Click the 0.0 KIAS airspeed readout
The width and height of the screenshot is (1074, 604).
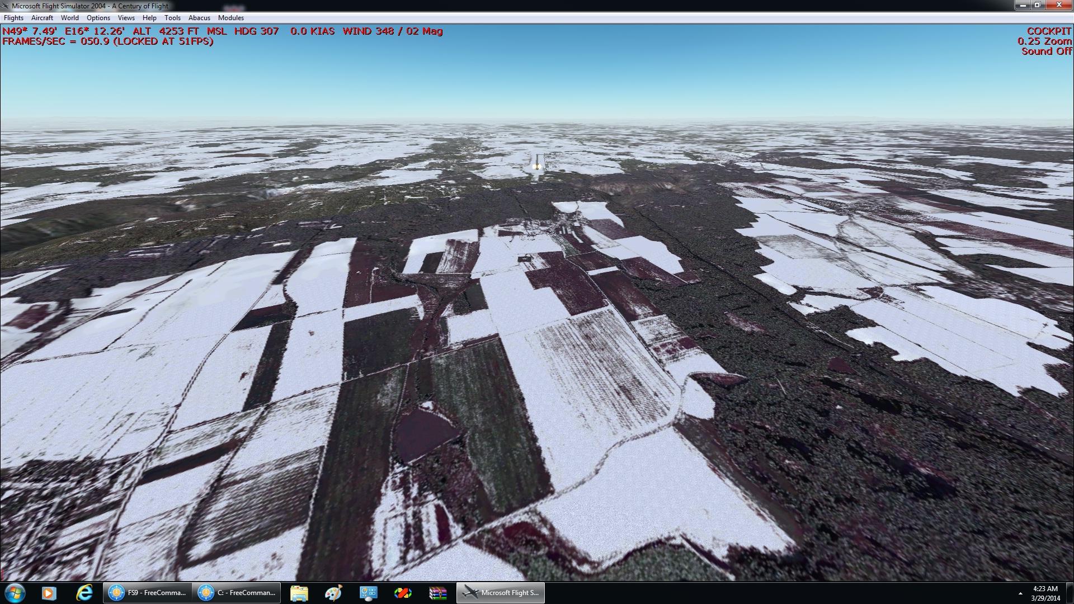(x=312, y=31)
